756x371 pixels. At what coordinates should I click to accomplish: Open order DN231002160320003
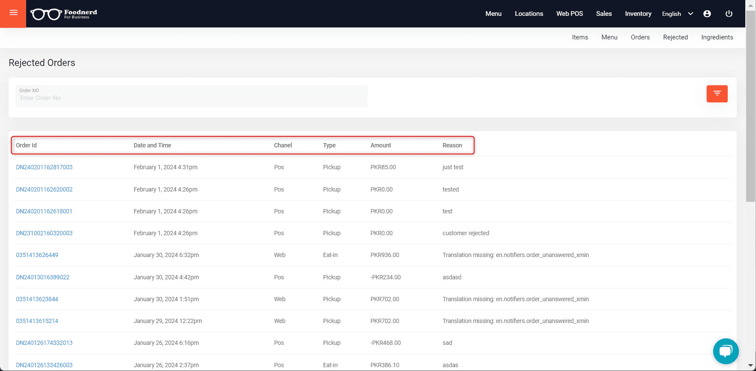click(x=44, y=233)
